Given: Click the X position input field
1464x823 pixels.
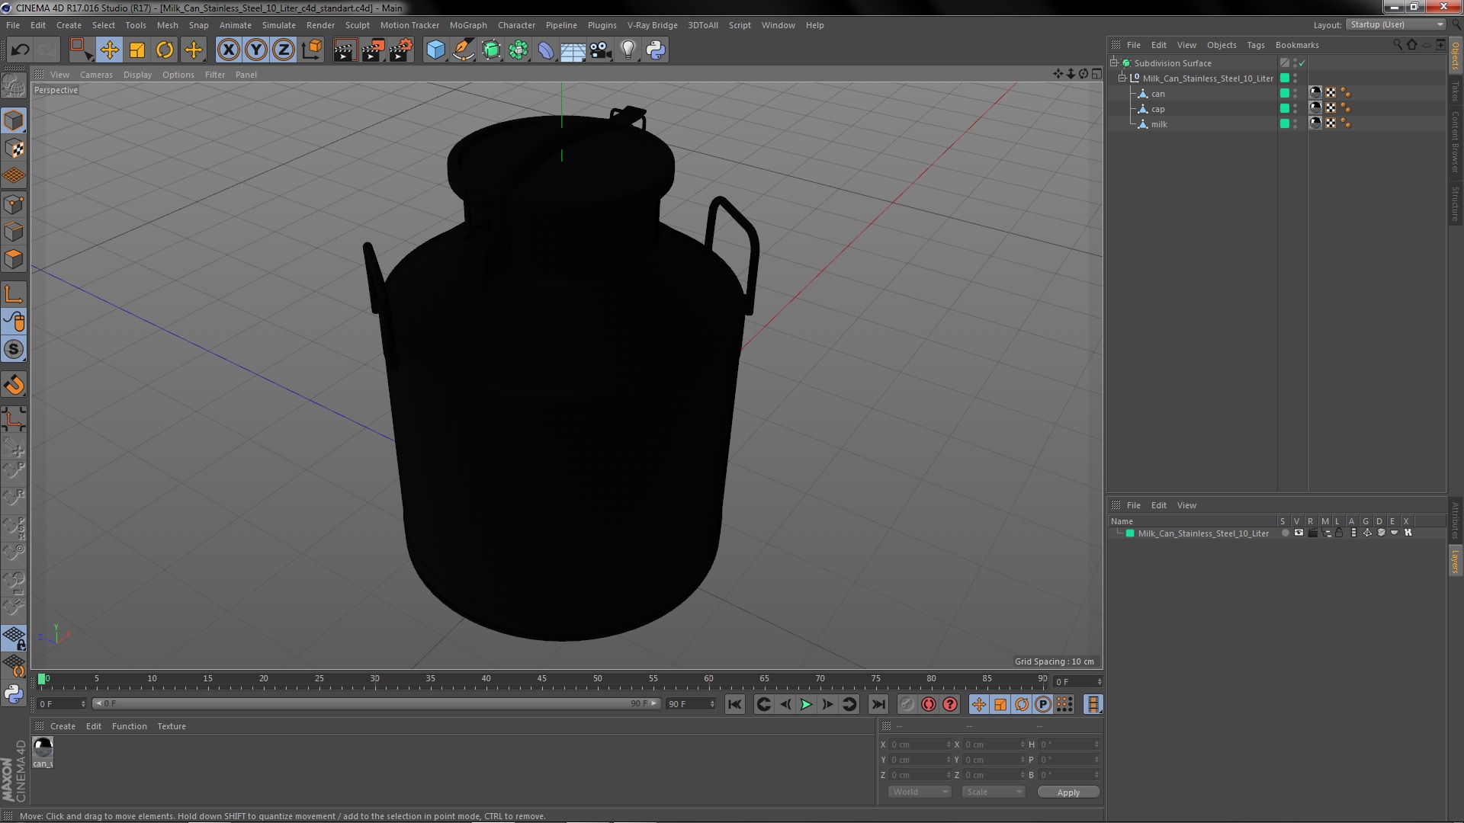Looking at the screenshot, I should point(920,745).
